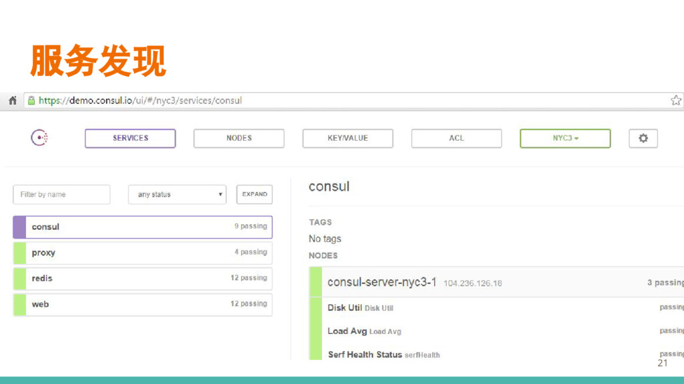Open the KEY/VALUE tab
Viewport: 684px width, 384px height.
[347, 139]
